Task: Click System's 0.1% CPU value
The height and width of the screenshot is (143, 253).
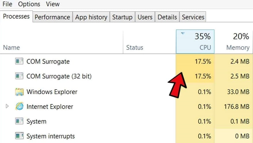Action: pyautogui.click(x=204, y=121)
